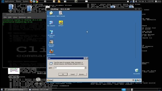This screenshot has width=162, height=91.
Task: Click the mail envelope launcher in top panel
Action: pyautogui.click(x=87, y=1)
